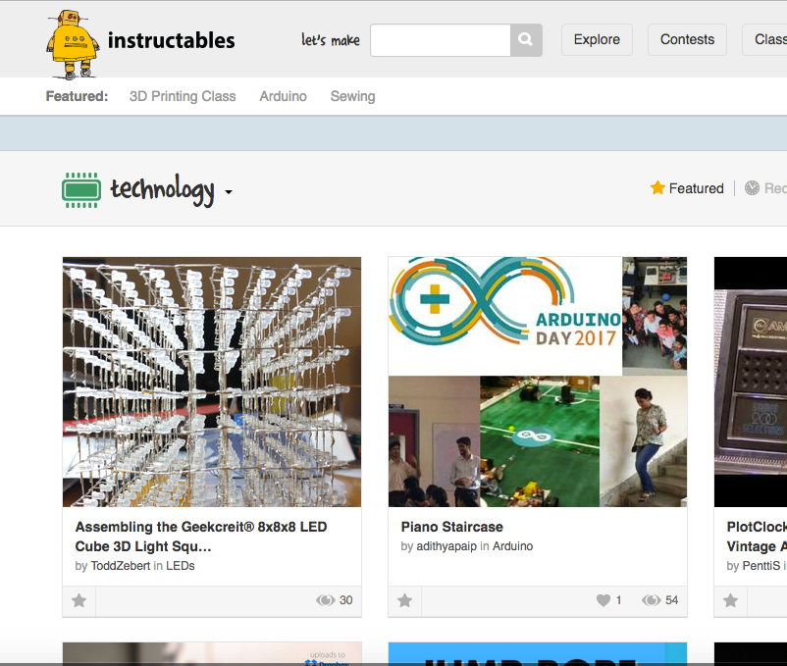Open the blue Jump Rope project thumbnail
This screenshot has height=666, width=787.
click(538, 654)
